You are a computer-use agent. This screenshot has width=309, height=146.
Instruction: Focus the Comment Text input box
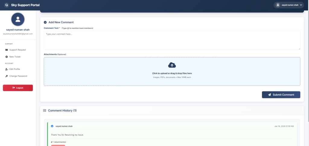point(172,40)
